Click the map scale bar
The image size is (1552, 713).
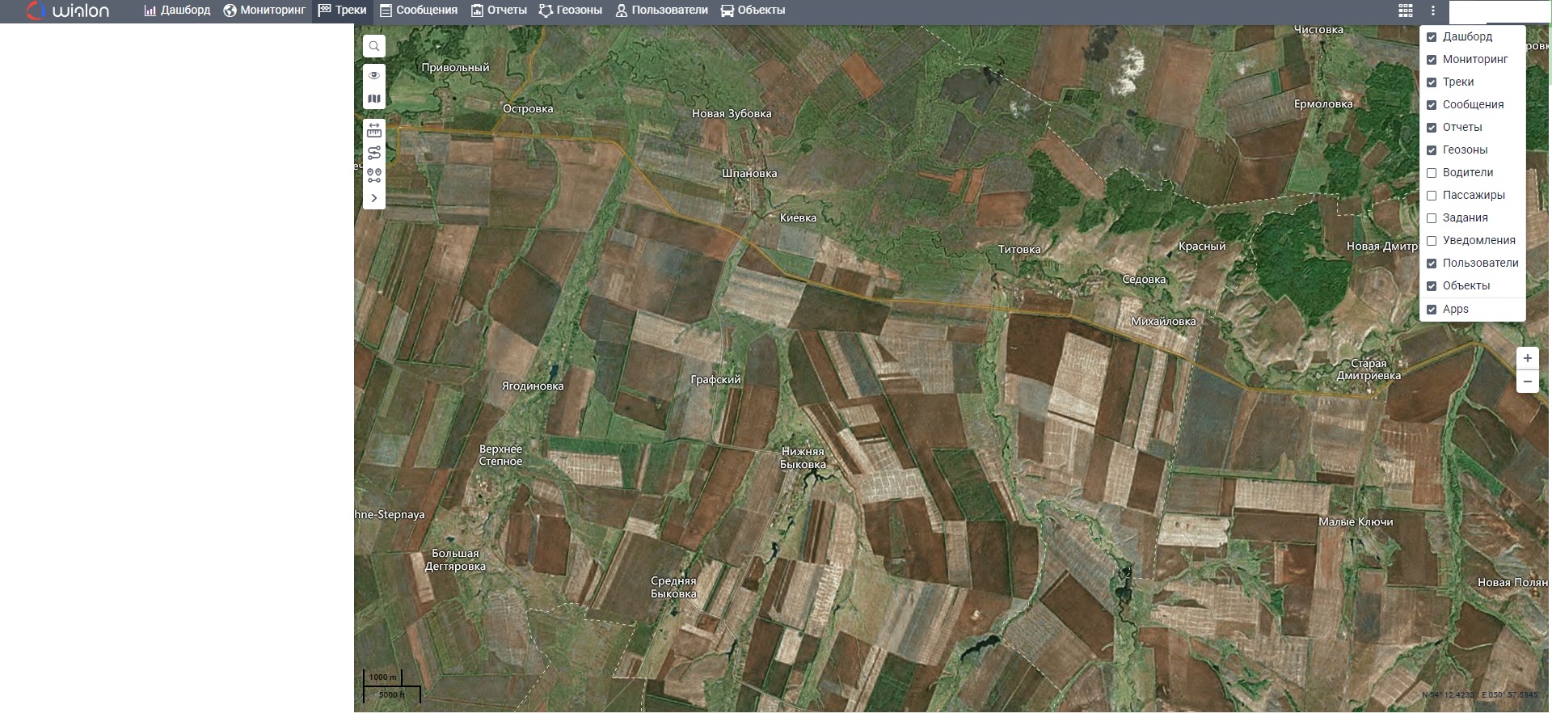(392, 686)
